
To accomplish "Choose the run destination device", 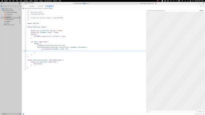I will click(x=86, y=4).
